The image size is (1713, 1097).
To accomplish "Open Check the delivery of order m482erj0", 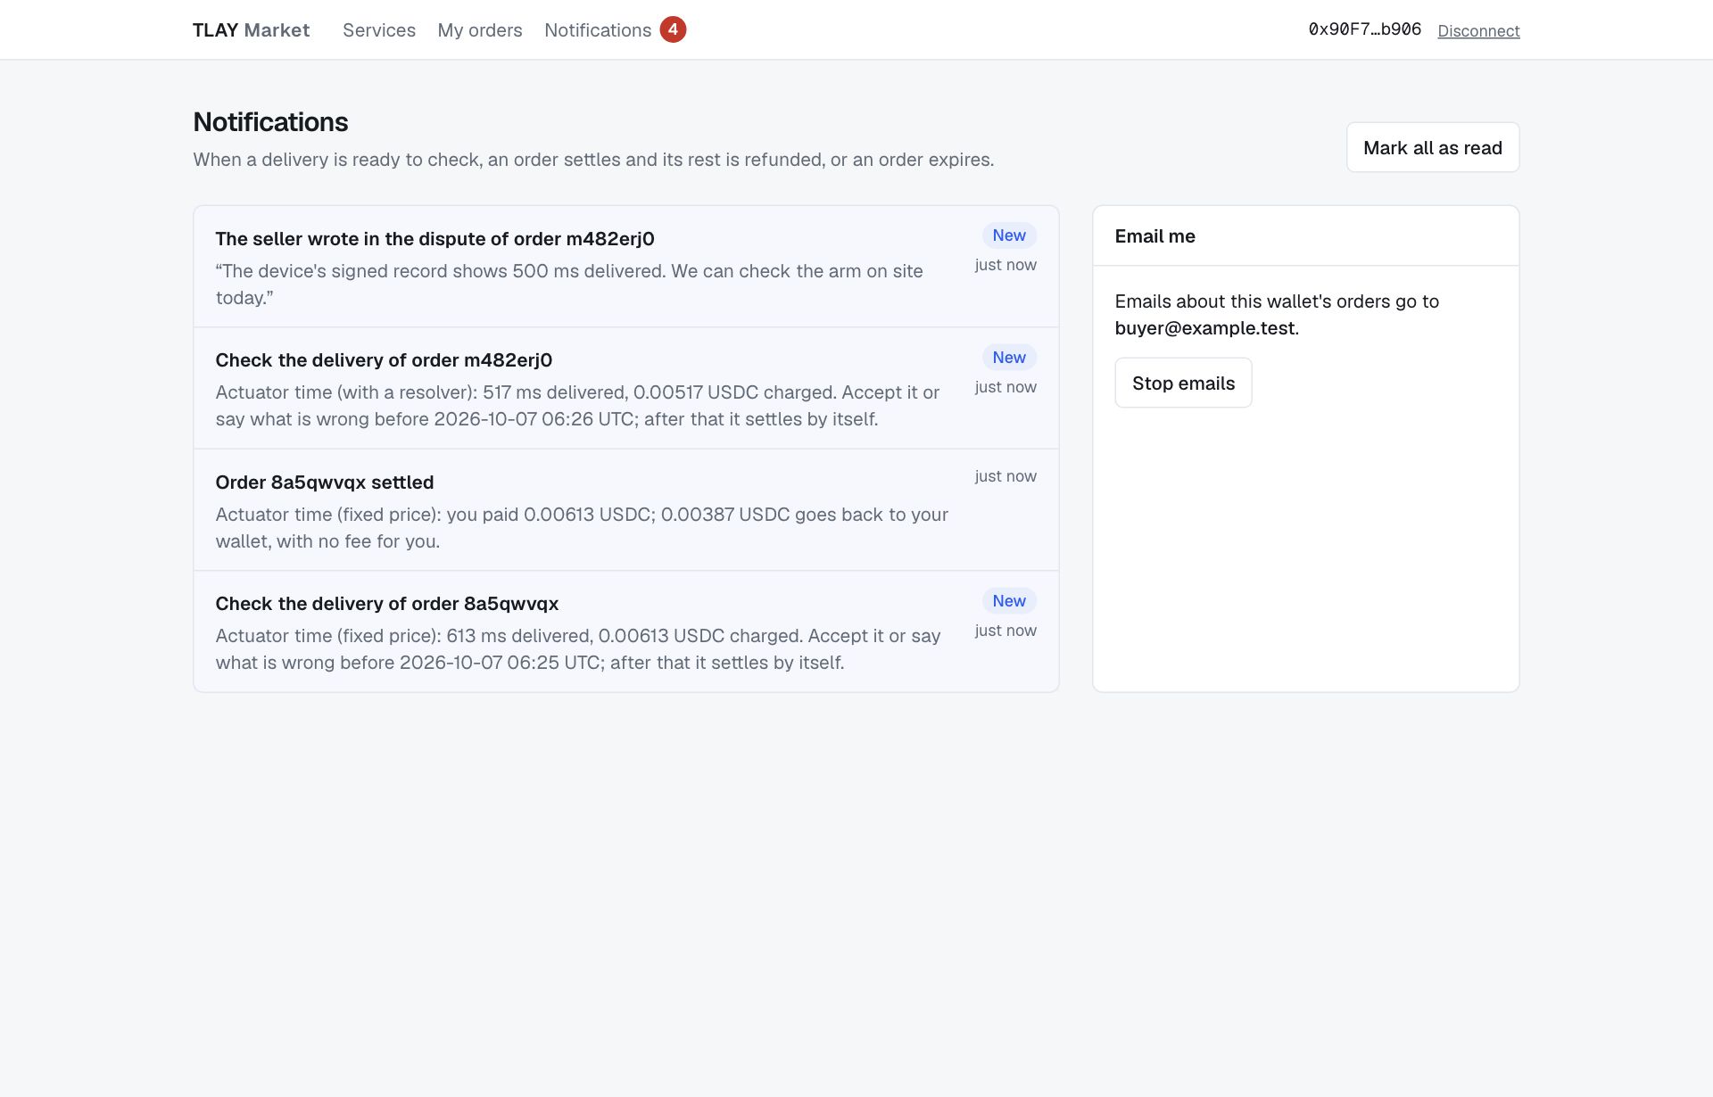I will tap(626, 388).
